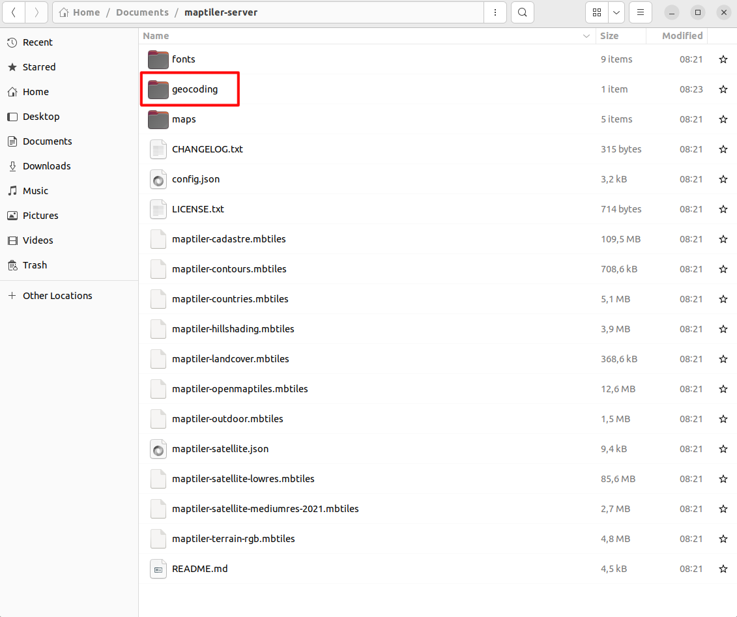The image size is (737, 617).
Task: Select maptiler-openmaptiles.mbtiles file name
Action: click(240, 389)
